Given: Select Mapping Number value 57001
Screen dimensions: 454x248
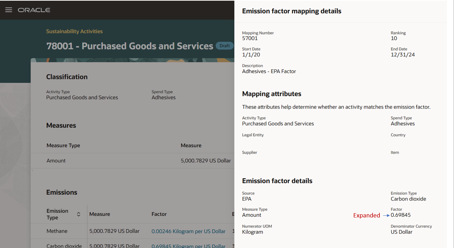Looking at the screenshot, I should pos(250,38).
